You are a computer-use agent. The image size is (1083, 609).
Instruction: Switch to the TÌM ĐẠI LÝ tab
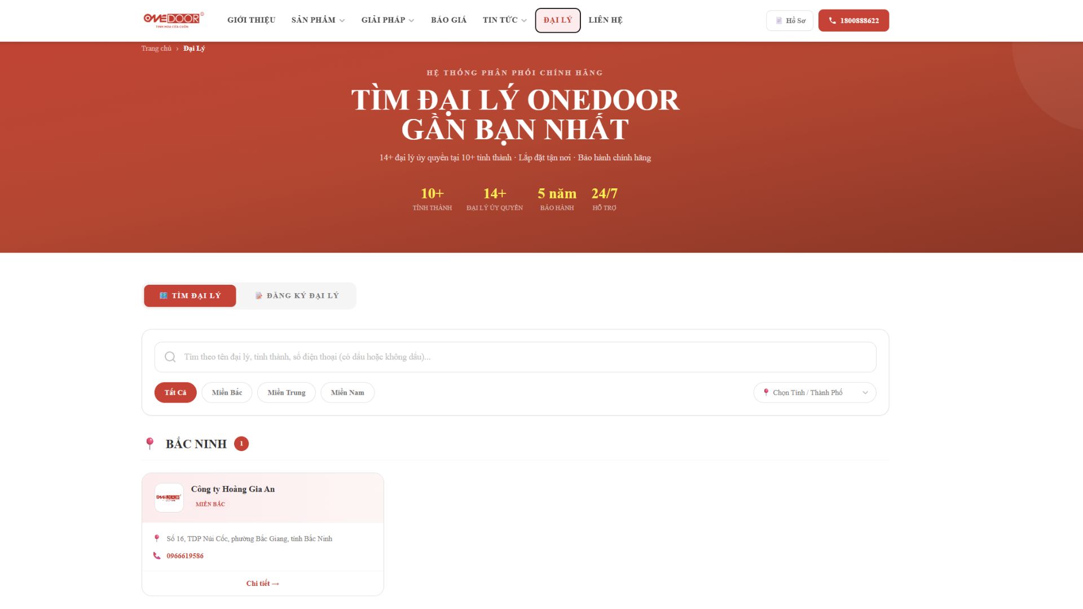[x=190, y=295]
